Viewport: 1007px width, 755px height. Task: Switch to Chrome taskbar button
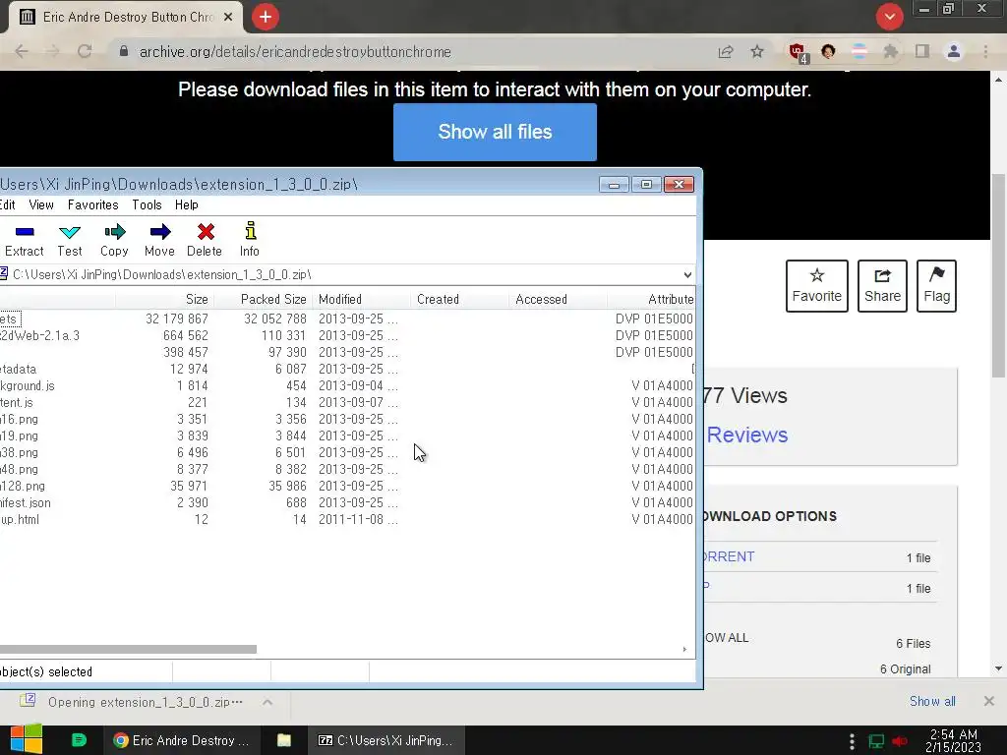183,740
